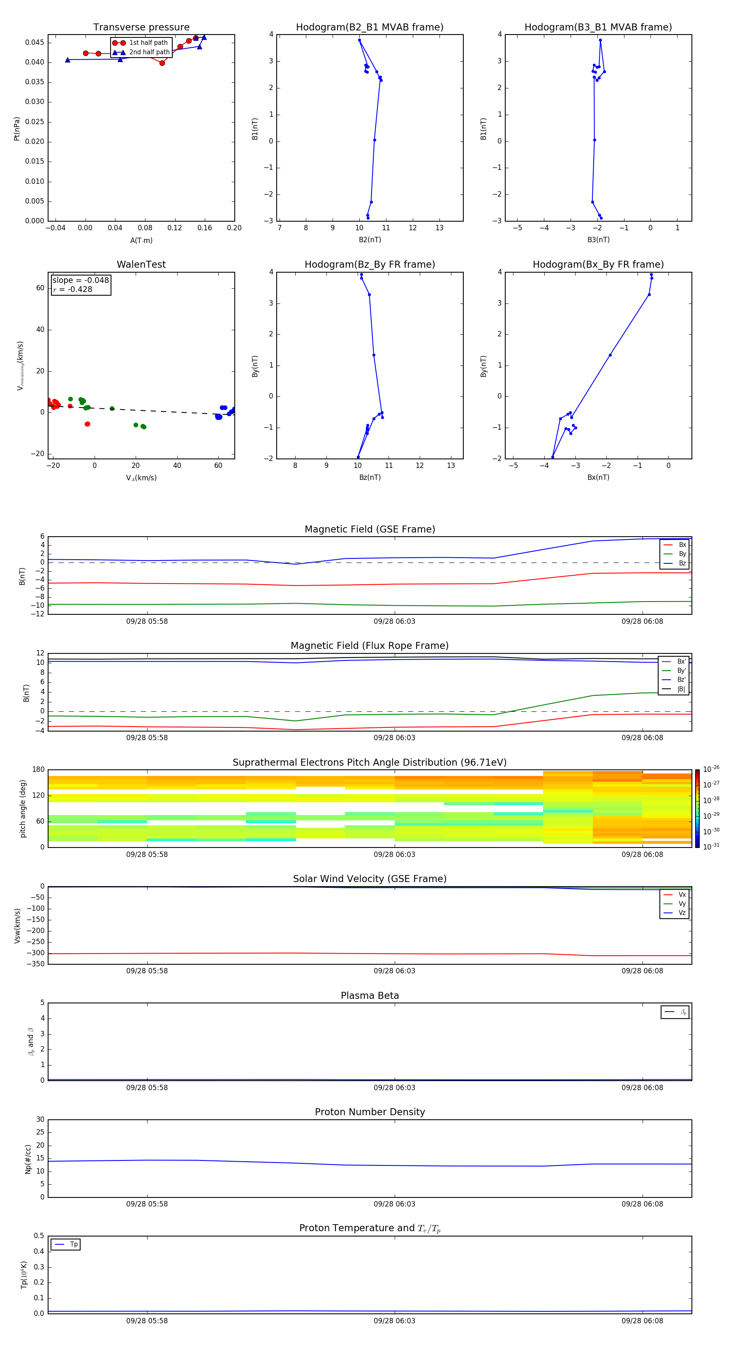This screenshot has height=1357, width=740.
Task: Select the "2nd half path" legend entry
Action: coord(141,52)
